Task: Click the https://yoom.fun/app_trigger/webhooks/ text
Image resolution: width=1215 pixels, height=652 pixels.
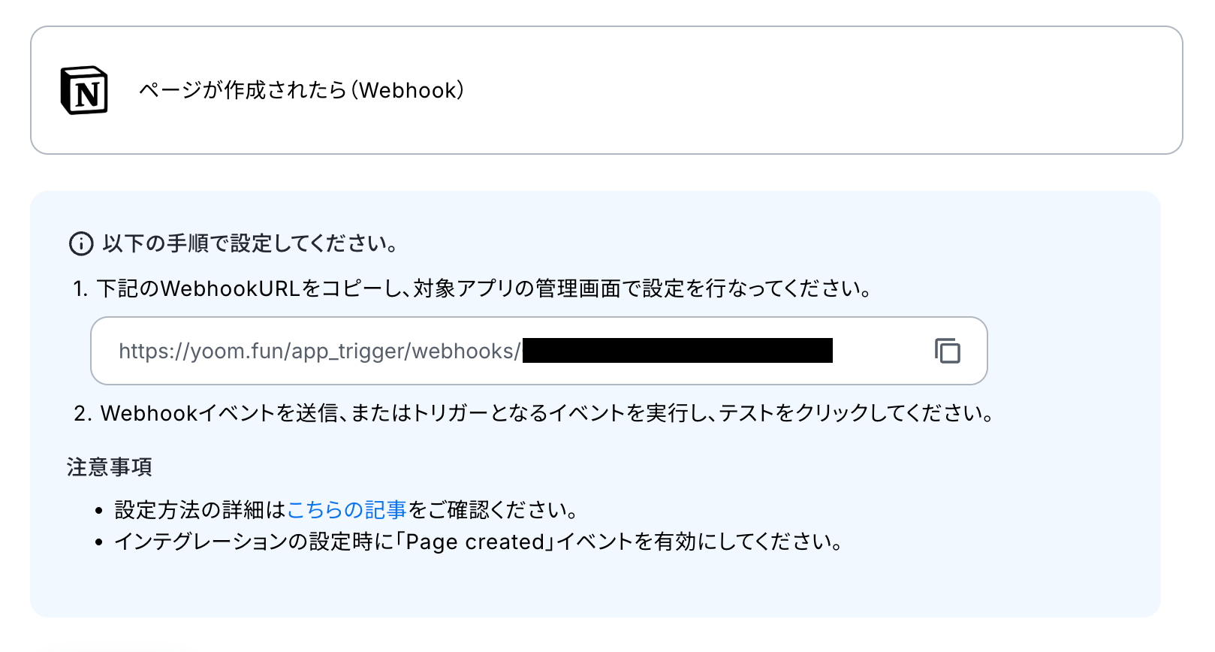Action: pyautogui.click(x=319, y=352)
